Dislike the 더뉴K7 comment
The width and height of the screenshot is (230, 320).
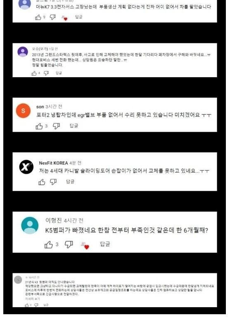(x=53, y=17)
